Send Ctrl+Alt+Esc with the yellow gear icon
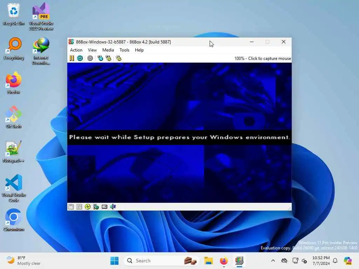359x269 pixels. [108, 58]
